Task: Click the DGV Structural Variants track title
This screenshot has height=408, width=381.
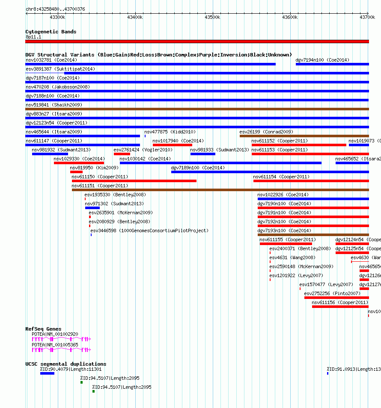Action: point(158,55)
